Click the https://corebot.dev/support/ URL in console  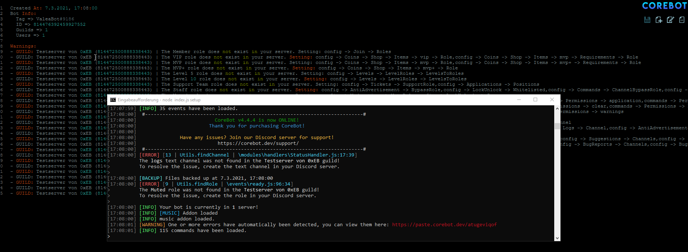(x=258, y=143)
